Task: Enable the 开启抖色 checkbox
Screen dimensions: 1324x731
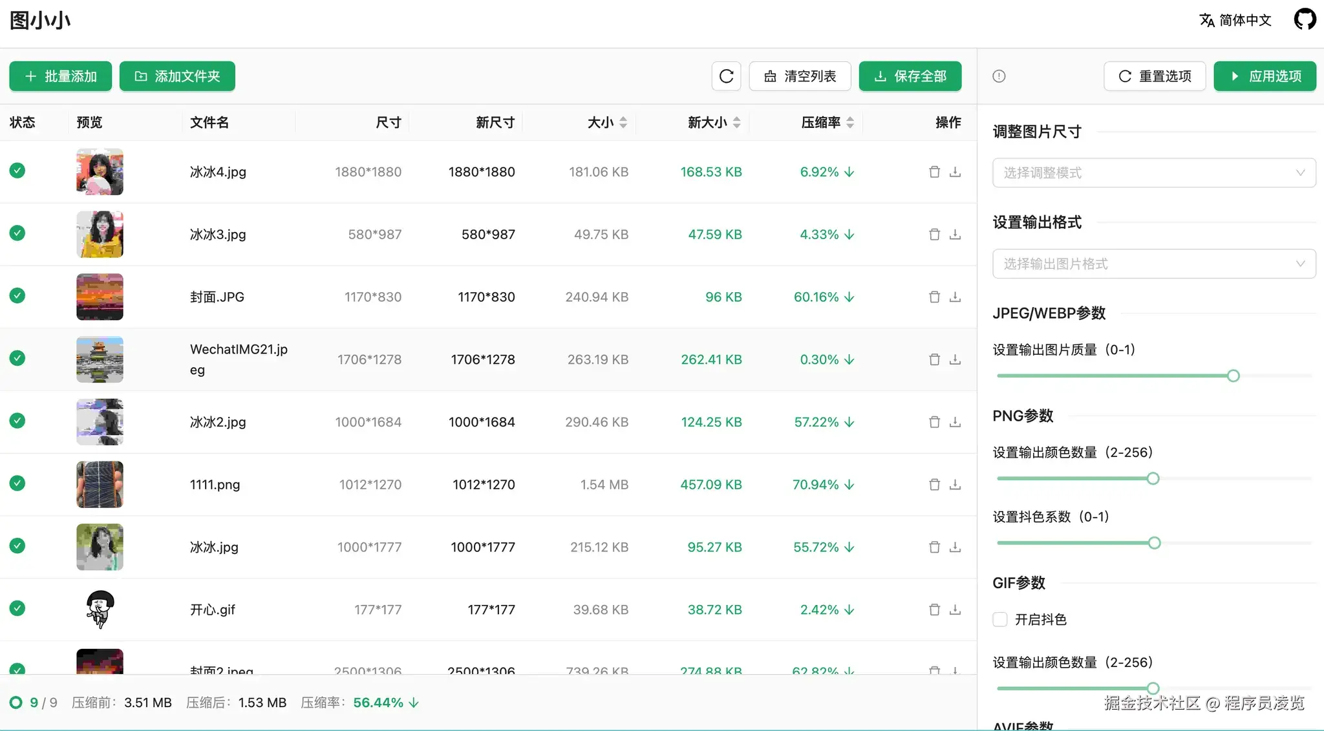Action: pyautogui.click(x=1000, y=619)
